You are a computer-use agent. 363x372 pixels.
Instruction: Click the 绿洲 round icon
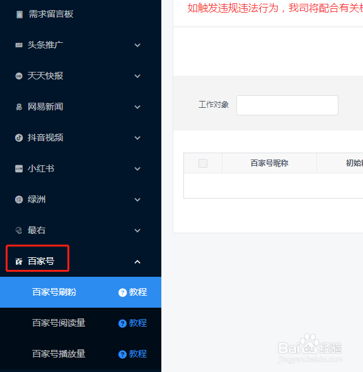[x=19, y=199]
